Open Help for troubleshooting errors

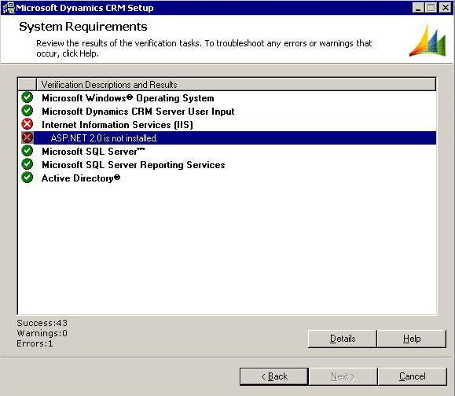pyautogui.click(x=412, y=339)
